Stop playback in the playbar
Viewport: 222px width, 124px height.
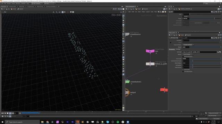point(8,113)
